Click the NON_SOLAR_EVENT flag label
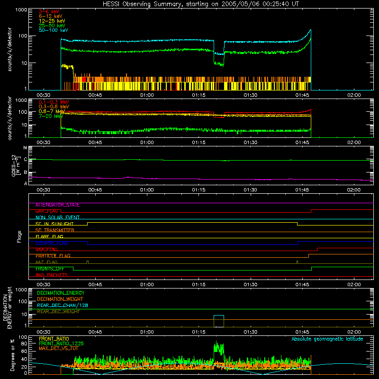The image size is (379, 379). click(x=57, y=217)
